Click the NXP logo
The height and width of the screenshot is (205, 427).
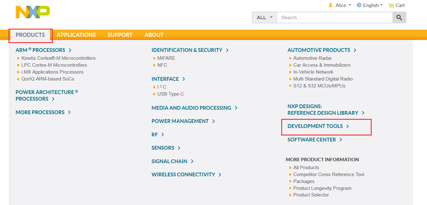tap(33, 12)
